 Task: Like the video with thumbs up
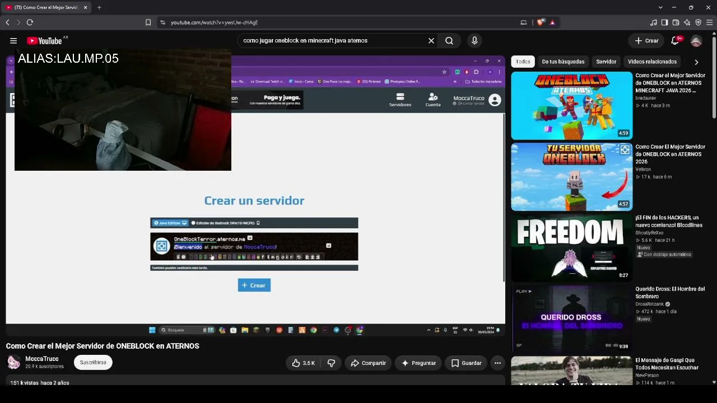coord(303,363)
